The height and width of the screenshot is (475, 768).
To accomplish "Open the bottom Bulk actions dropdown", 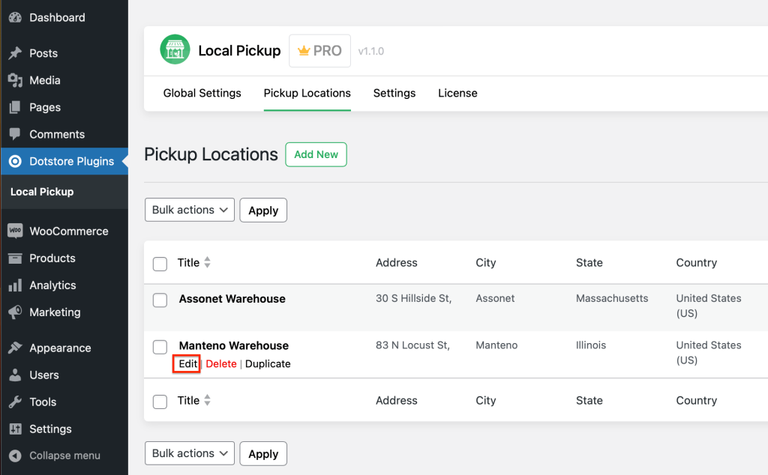I will click(x=190, y=453).
